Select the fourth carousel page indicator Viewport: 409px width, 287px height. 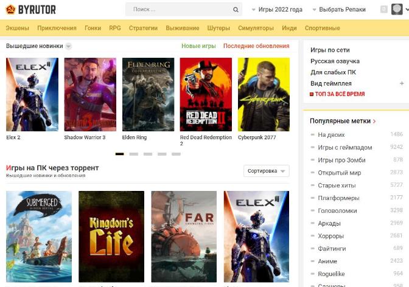(162, 154)
